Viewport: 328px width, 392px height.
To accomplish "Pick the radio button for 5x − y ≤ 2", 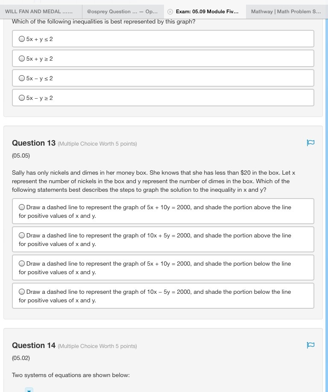I will [x=22, y=78].
